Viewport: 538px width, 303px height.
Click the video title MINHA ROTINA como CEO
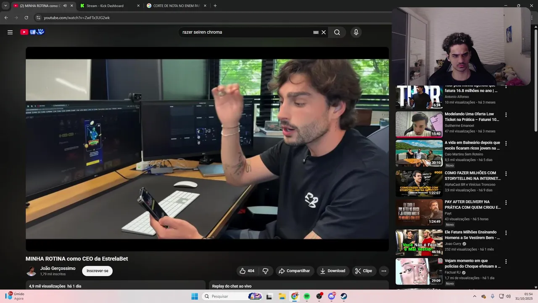pos(77,259)
